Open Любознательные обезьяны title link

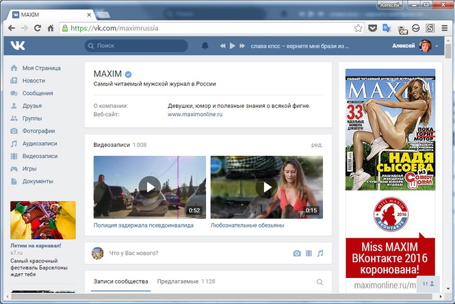(247, 225)
